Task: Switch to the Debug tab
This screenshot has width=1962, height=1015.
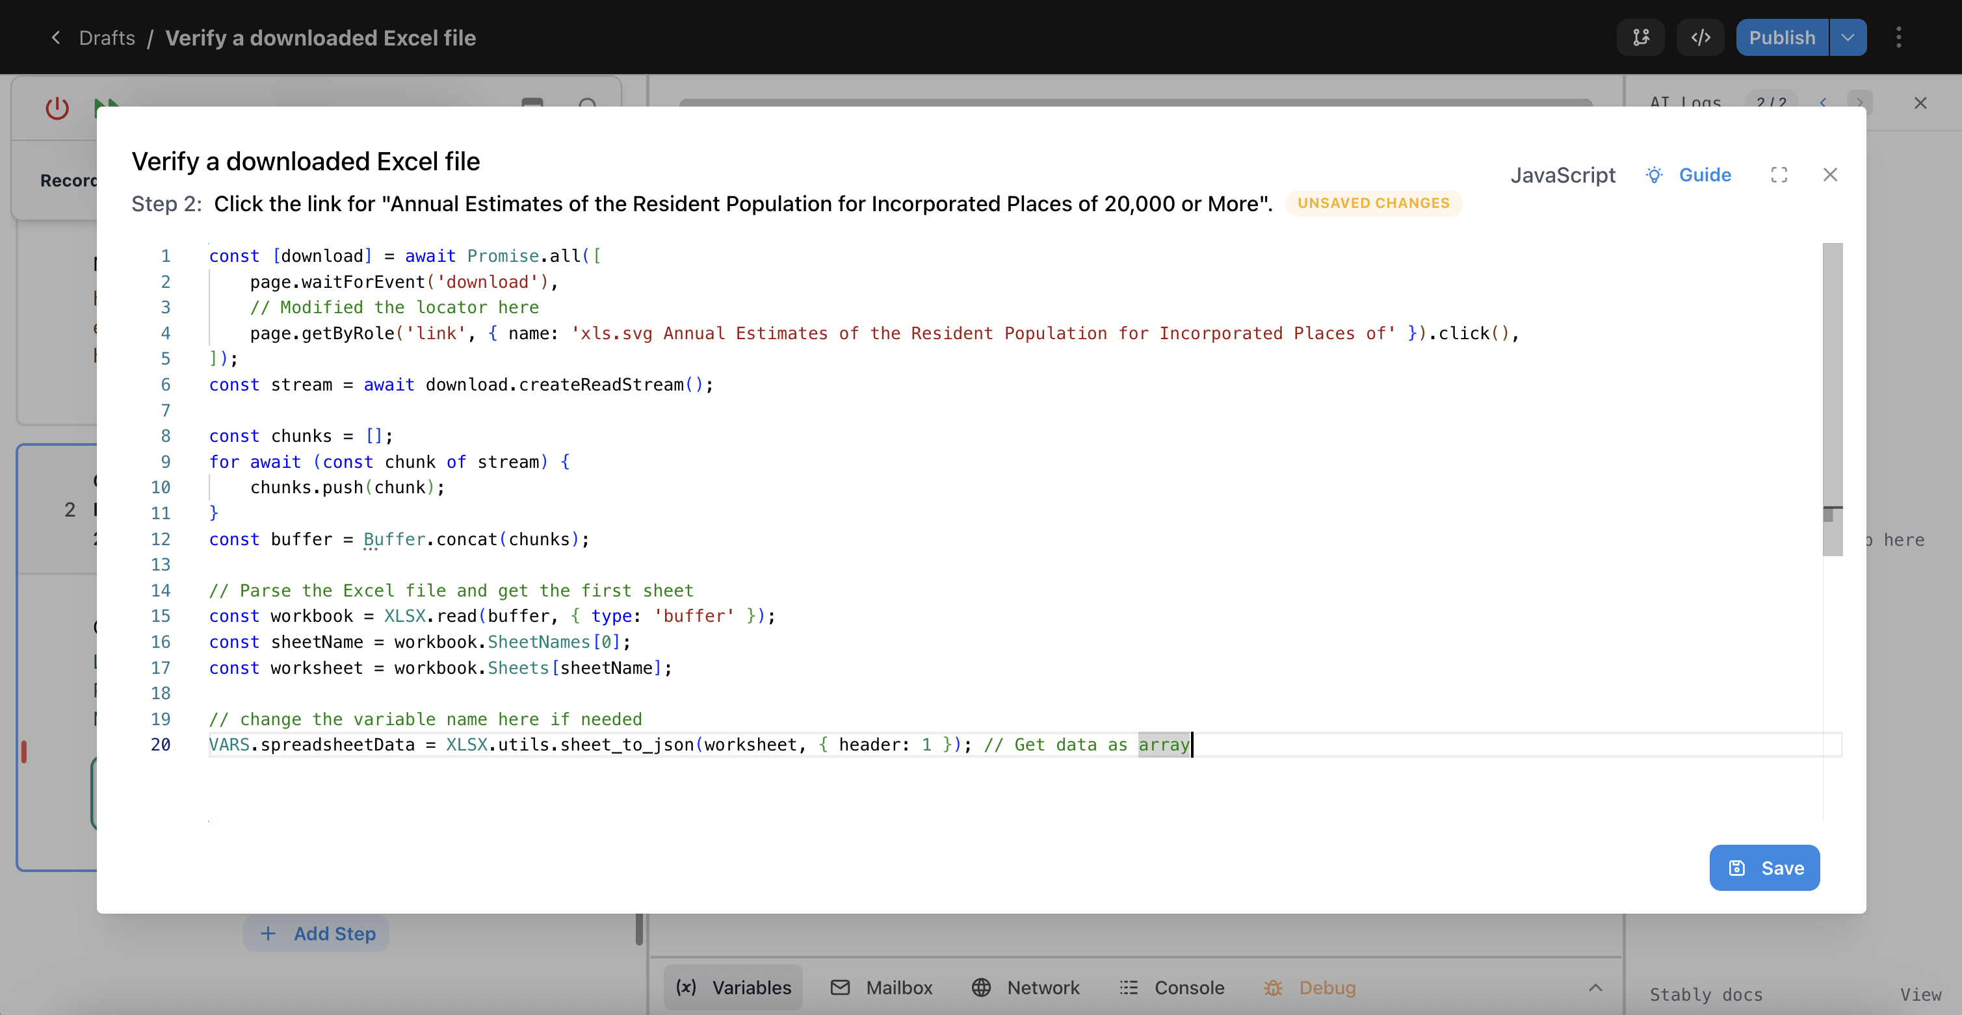Action: click(1309, 988)
